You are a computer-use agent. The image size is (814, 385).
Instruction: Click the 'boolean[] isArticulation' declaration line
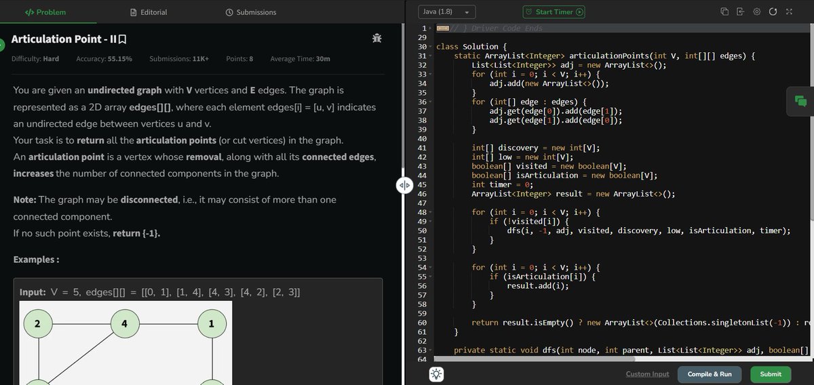[x=564, y=176]
